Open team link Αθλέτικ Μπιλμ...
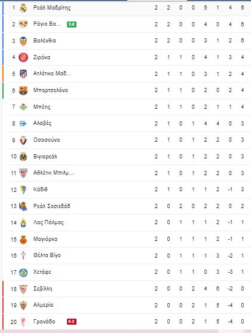The image size is (251, 333). pos(54,173)
